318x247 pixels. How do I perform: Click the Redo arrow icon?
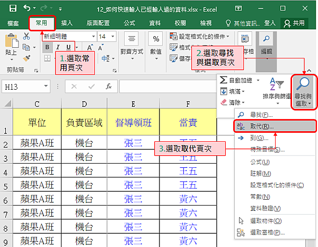pyautogui.click(x=43, y=8)
